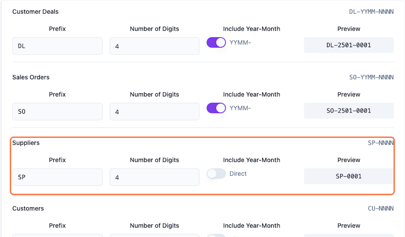Click the Sales Orders Prefix field containing SO
Viewport: 405px width, 237px height.
57,112
